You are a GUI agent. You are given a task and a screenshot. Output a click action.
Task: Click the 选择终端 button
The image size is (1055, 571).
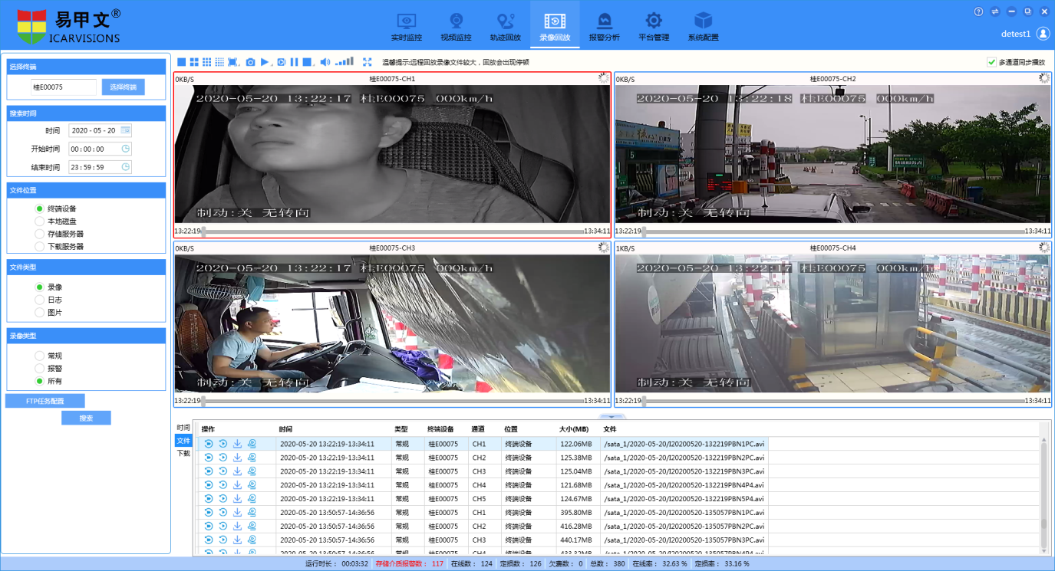pyautogui.click(x=123, y=87)
